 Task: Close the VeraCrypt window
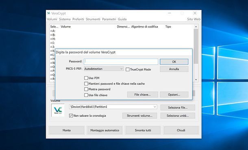195,13
